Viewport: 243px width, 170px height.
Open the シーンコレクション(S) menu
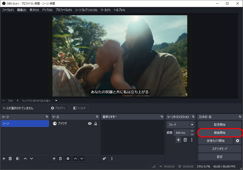point(86,10)
